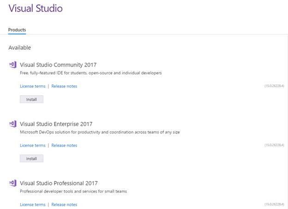Click the Available section heading
The image size is (288, 209).
click(19, 48)
